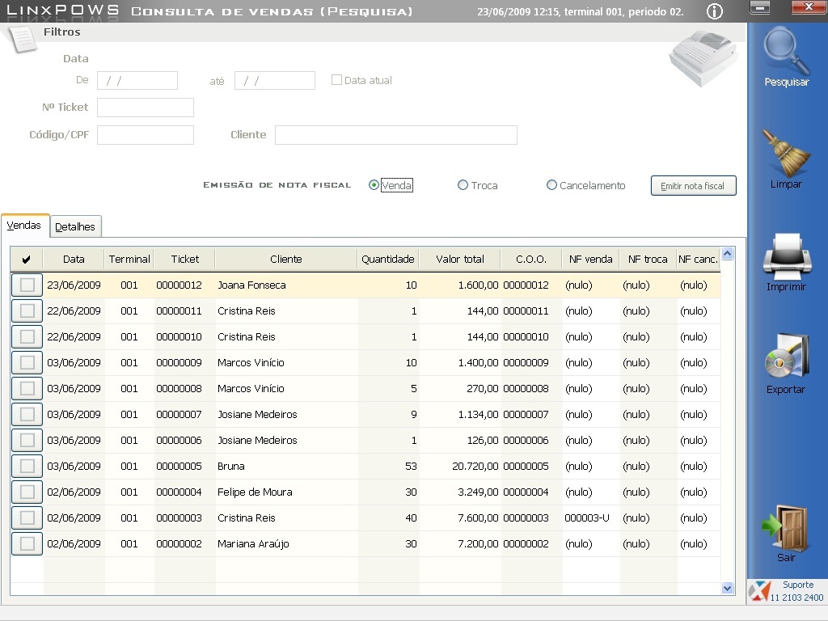The image size is (828, 621).
Task: Select the Troca radio option
Action: pyautogui.click(x=463, y=185)
